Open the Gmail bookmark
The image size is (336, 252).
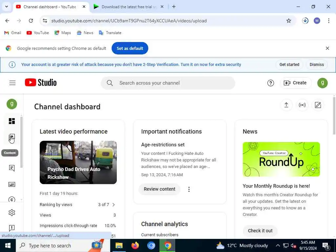13,33
